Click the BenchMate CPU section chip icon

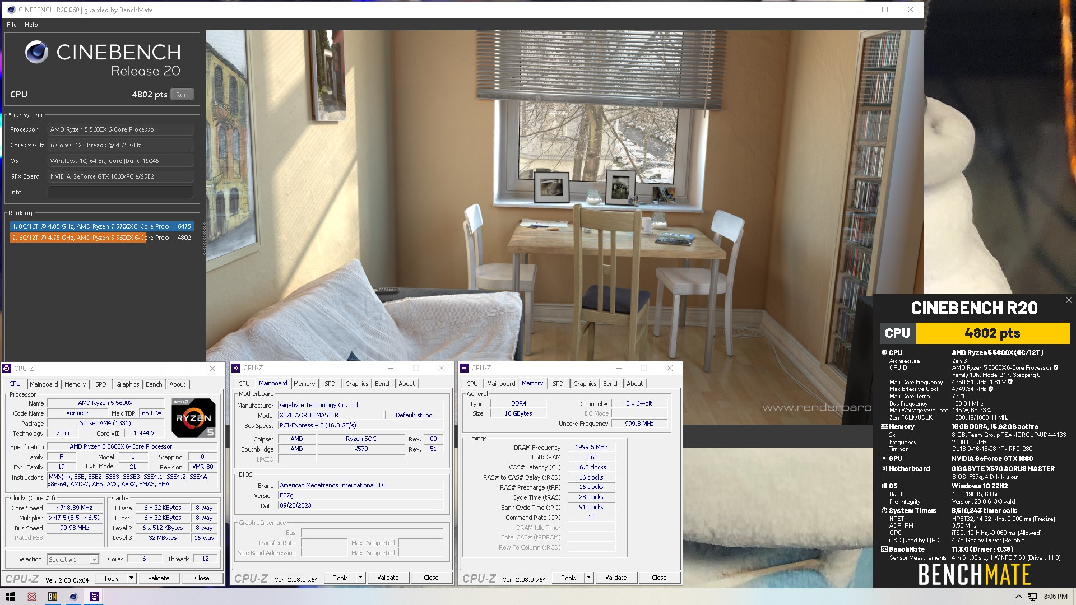point(884,352)
